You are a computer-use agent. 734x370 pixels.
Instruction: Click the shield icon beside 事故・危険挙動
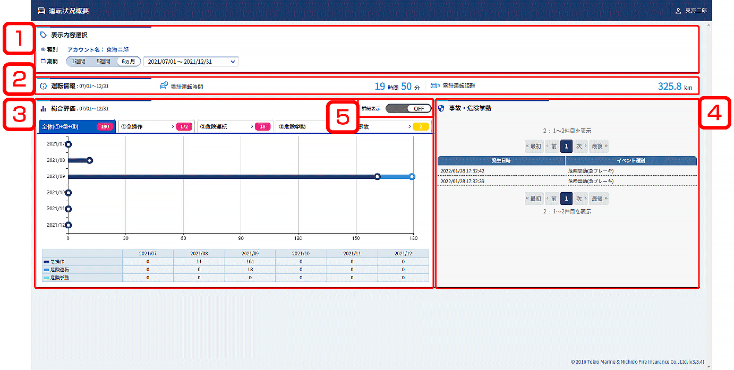tap(441, 108)
